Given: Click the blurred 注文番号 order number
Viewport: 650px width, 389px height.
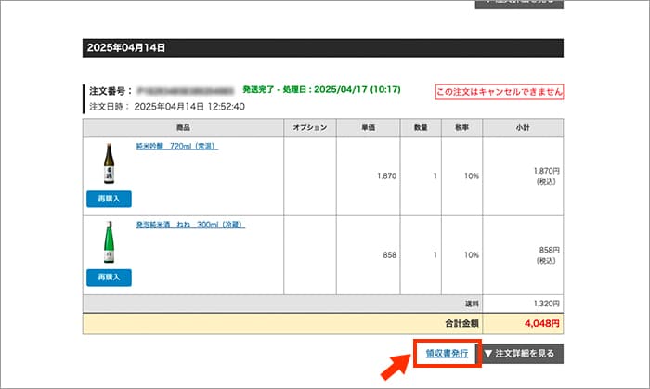Looking at the screenshot, I should coord(186,92).
